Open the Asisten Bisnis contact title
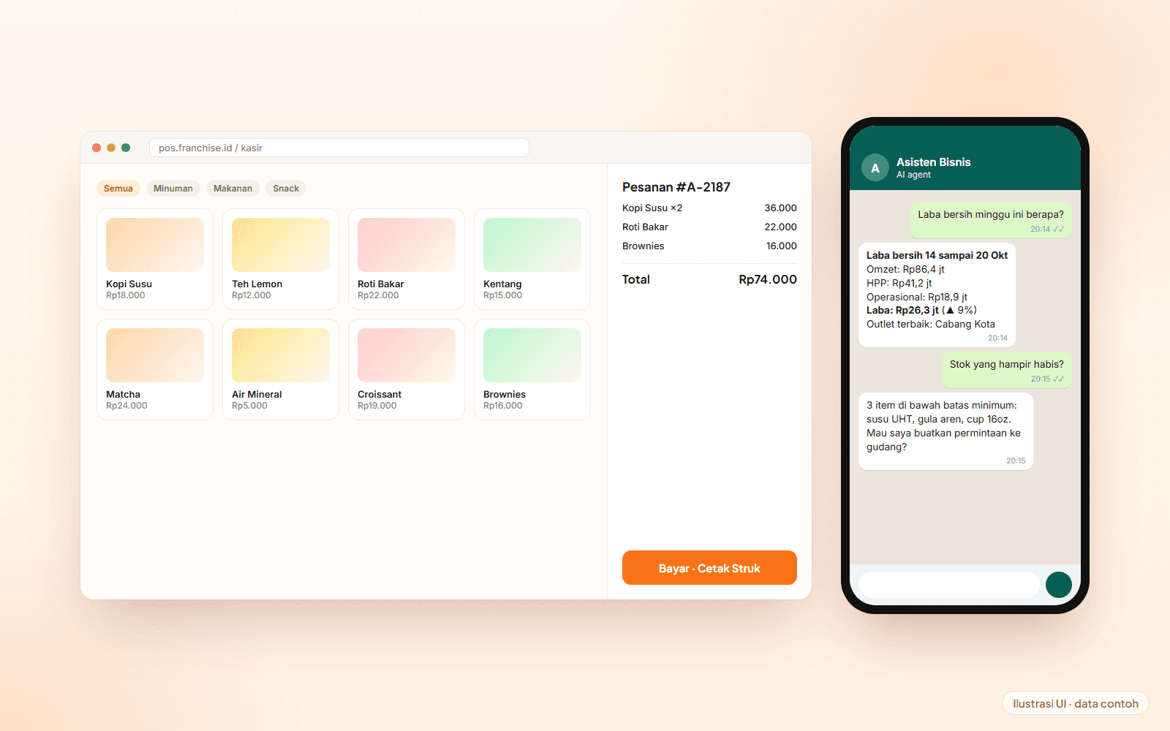This screenshot has height=731, width=1170. pos(934,162)
